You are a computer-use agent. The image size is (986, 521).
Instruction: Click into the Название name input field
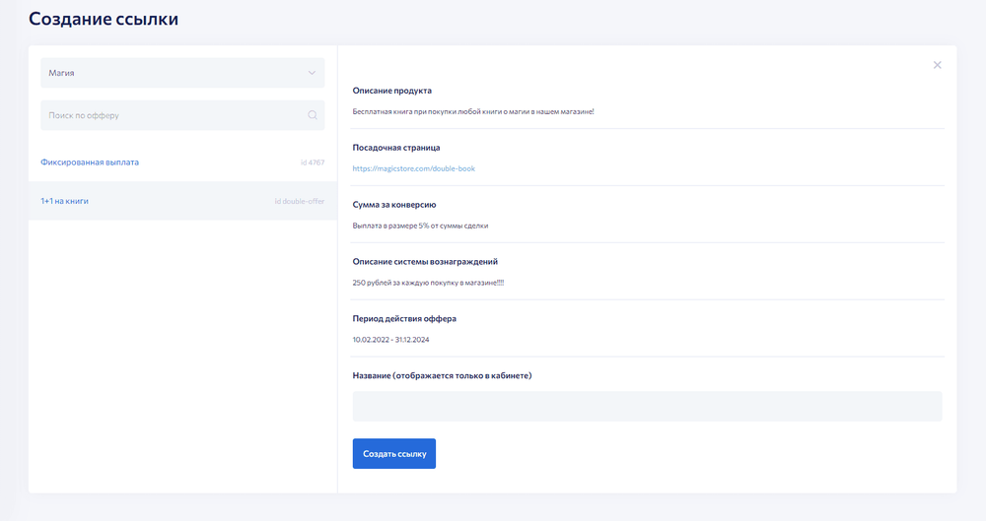pos(647,406)
